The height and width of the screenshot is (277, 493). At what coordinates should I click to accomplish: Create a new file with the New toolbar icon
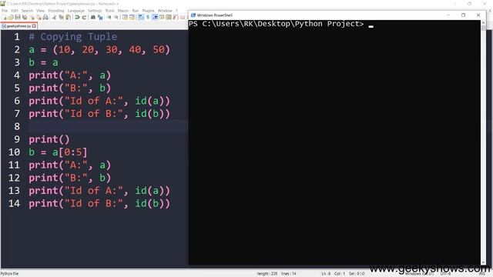pos(4,17)
